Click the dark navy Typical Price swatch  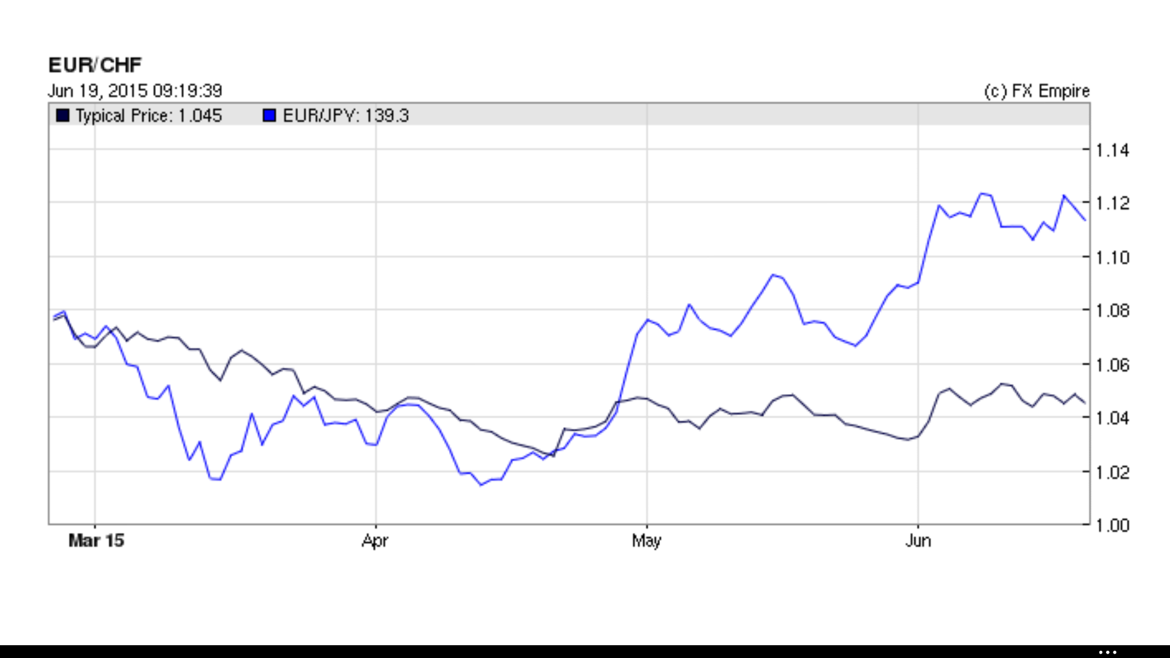pyautogui.click(x=63, y=115)
